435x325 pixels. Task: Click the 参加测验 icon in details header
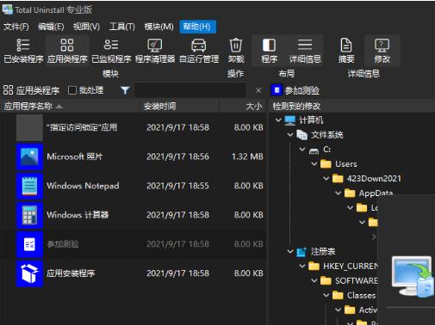[277, 90]
